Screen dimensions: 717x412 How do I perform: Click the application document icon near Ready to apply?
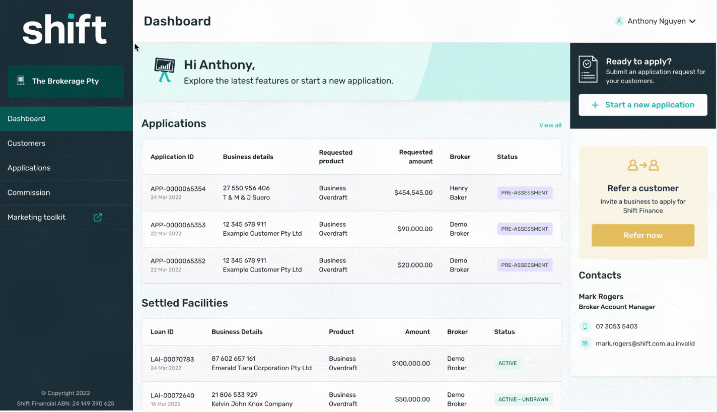[x=588, y=69]
